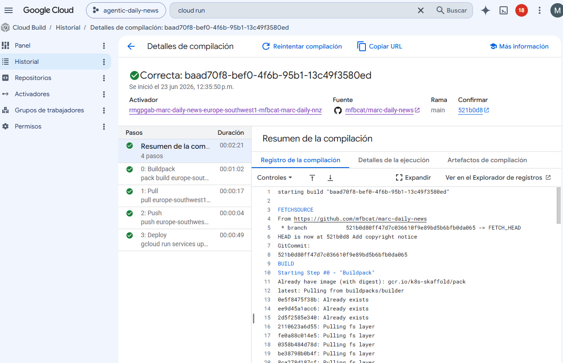
Task: Open the main navigation hamburger menu
Action: pyautogui.click(x=9, y=10)
